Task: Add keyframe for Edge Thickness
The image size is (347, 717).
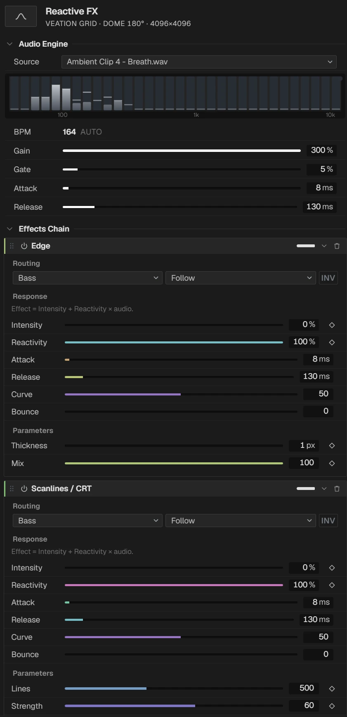Action: pos(332,445)
